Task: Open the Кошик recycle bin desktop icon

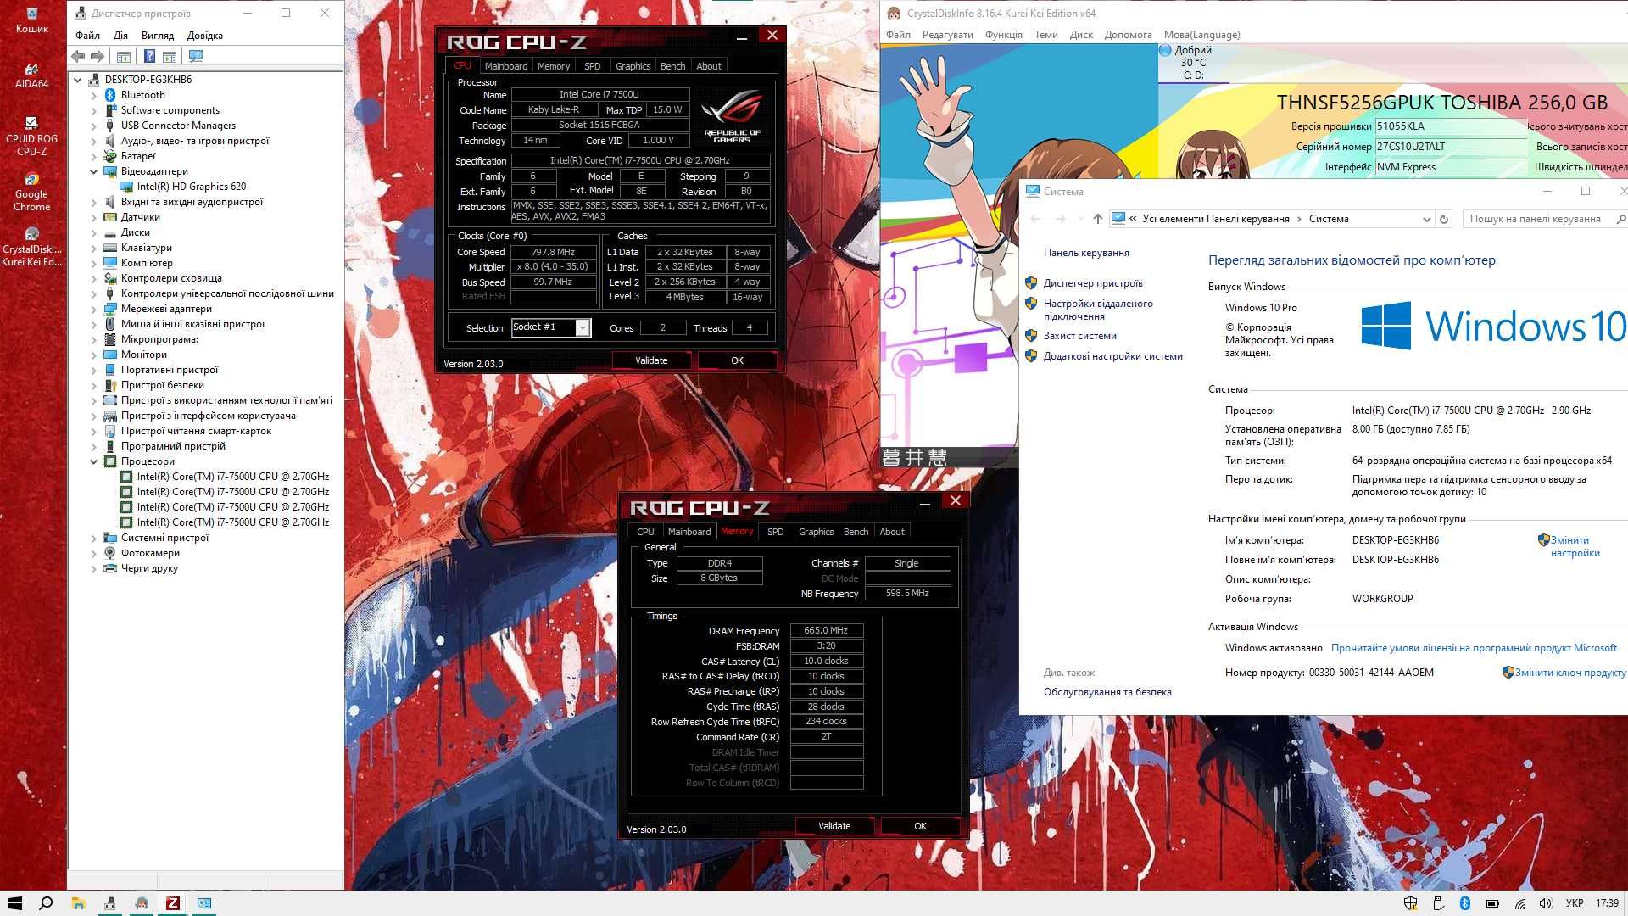Action: [32, 20]
